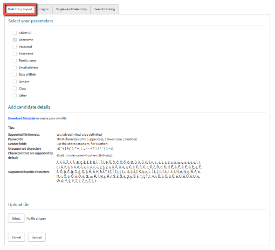The width and height of the screenshot is (275, 250).
Task: Tick the Select All checkbox
Action: [x=15, y=33]
